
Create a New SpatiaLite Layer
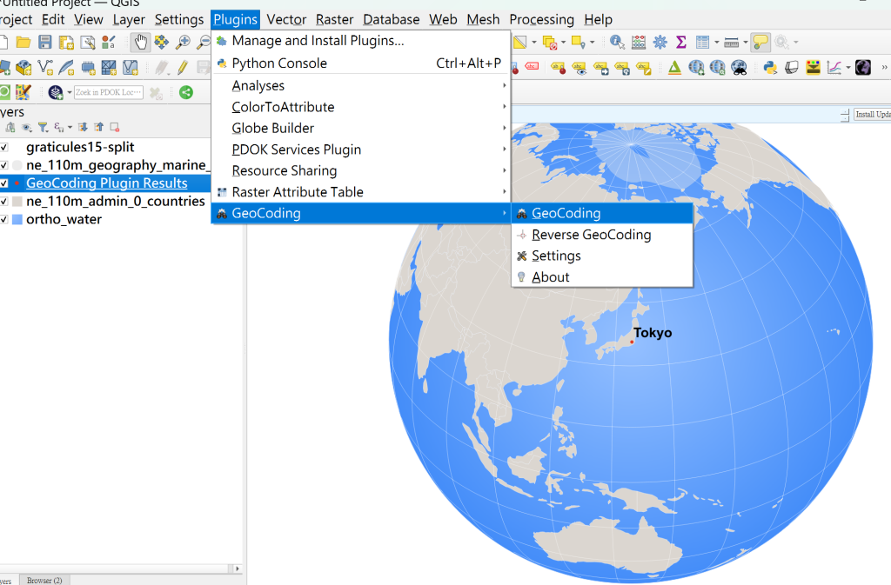pos(66,68)
